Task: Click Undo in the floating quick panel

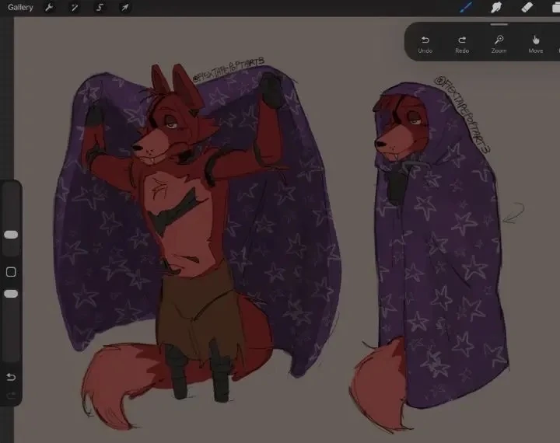Action: (x=425, y=44)
